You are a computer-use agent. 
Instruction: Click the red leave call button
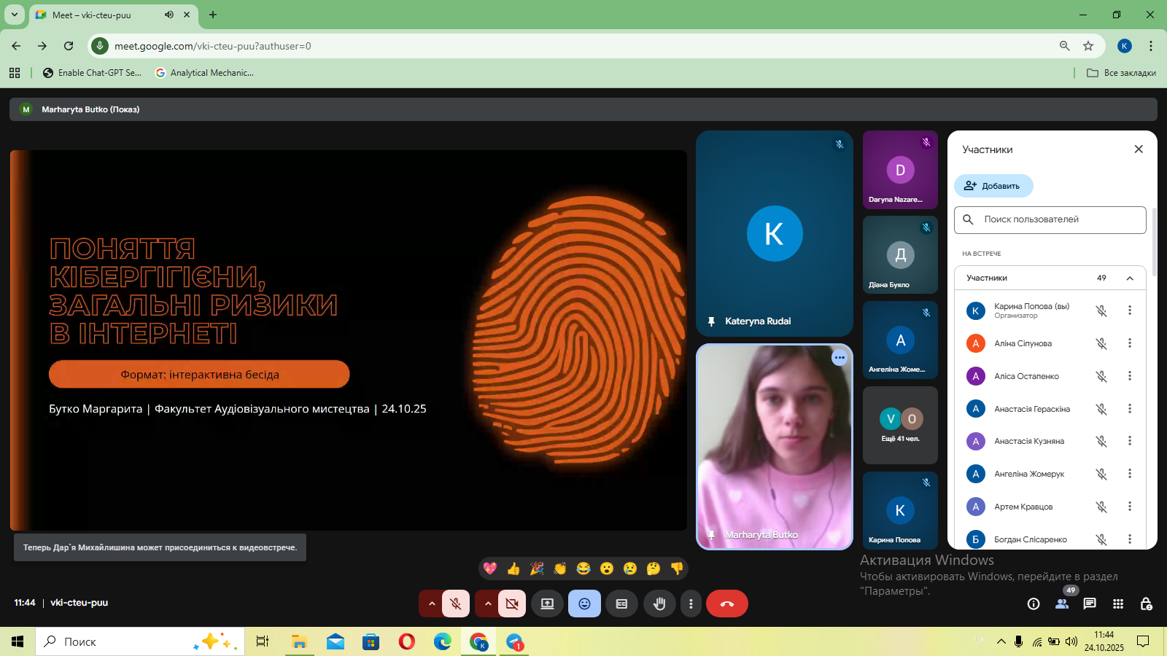coord(726,604)
